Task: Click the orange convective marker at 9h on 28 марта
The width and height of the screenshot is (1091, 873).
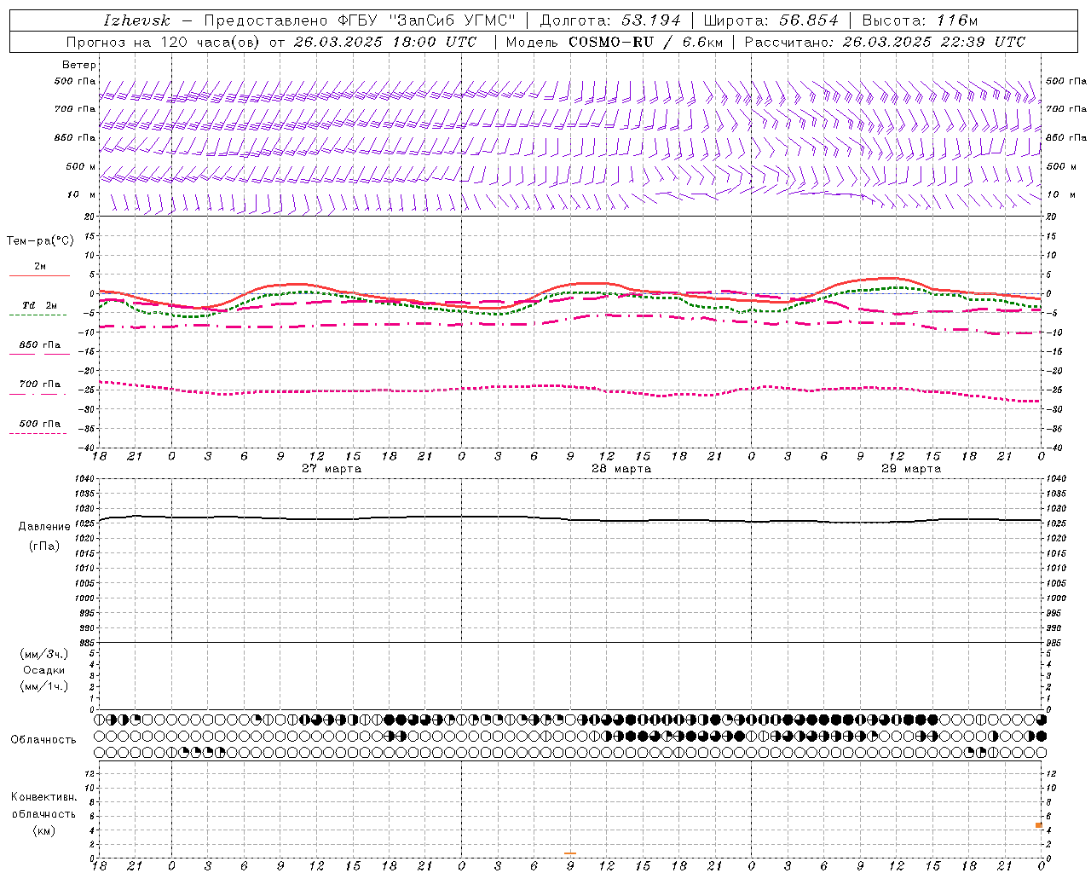Action: (x=570, y=853)
